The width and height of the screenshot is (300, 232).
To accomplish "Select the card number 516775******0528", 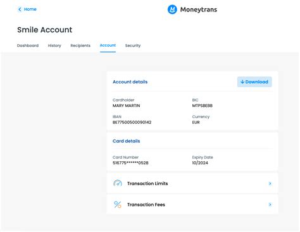I will (x=130, y=162).
